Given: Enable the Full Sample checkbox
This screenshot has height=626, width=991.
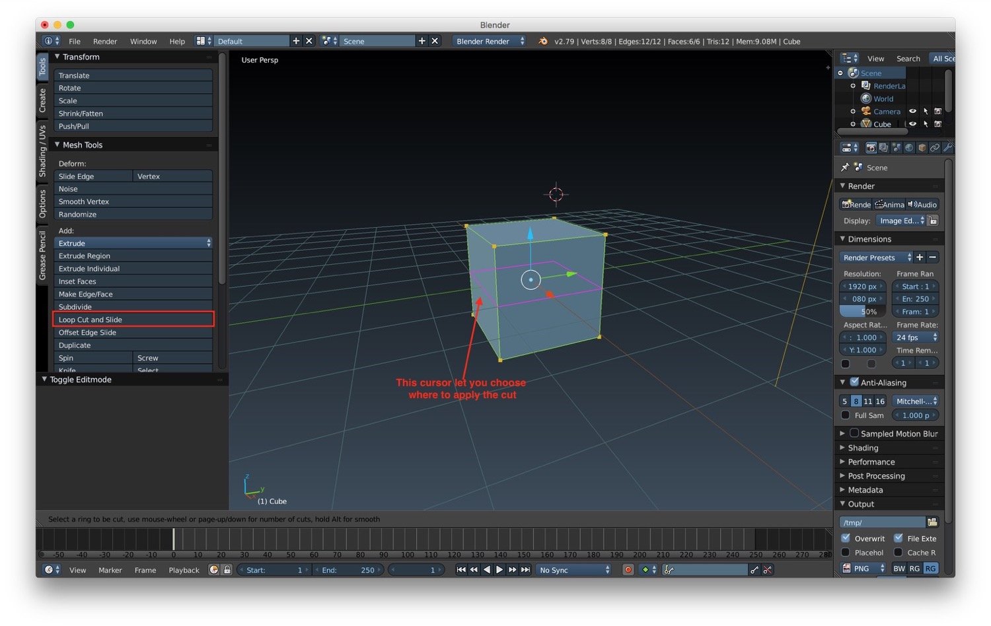Looking at the screenshot, I should tap(846, 415).
